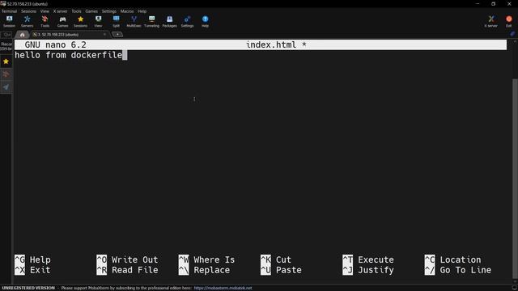Click the 'index.html *' filename text
This screenshot has height=291, width=518.
276,45
